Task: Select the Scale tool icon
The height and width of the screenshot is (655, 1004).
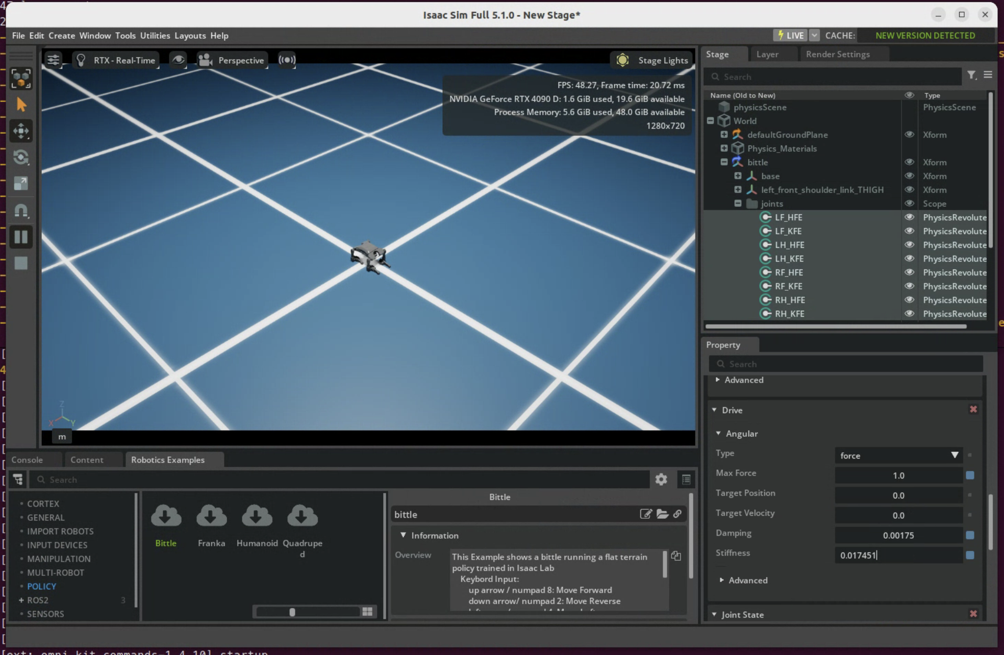Action: pyautogui.click(x=21, y=184)
